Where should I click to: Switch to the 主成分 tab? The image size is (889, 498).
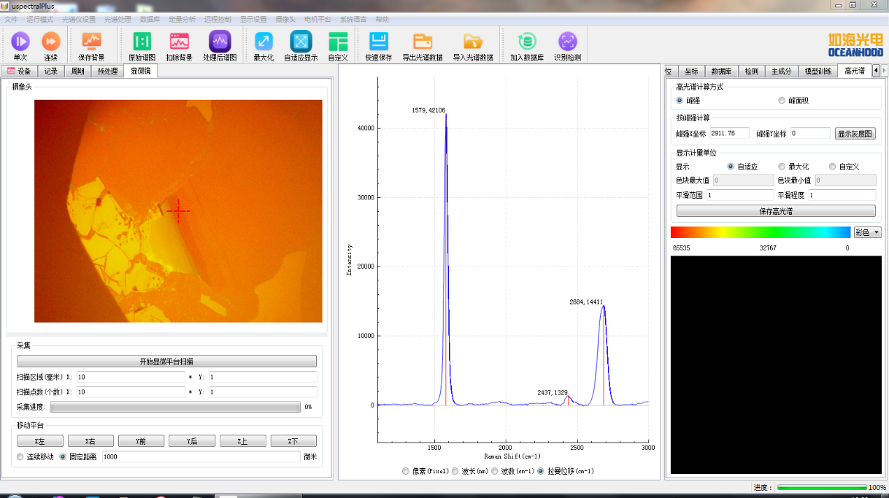781,72
